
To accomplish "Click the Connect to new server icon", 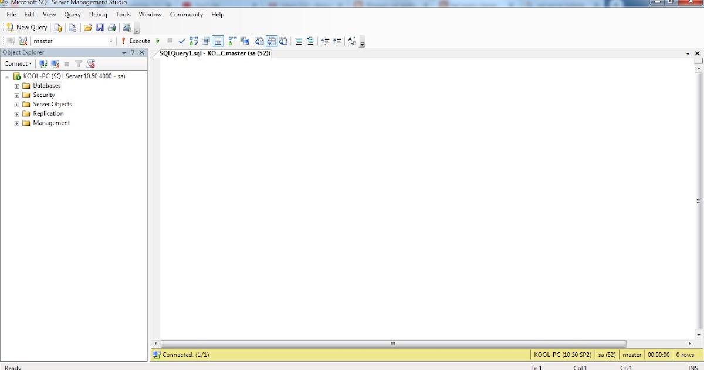I will tap(42, 63).
